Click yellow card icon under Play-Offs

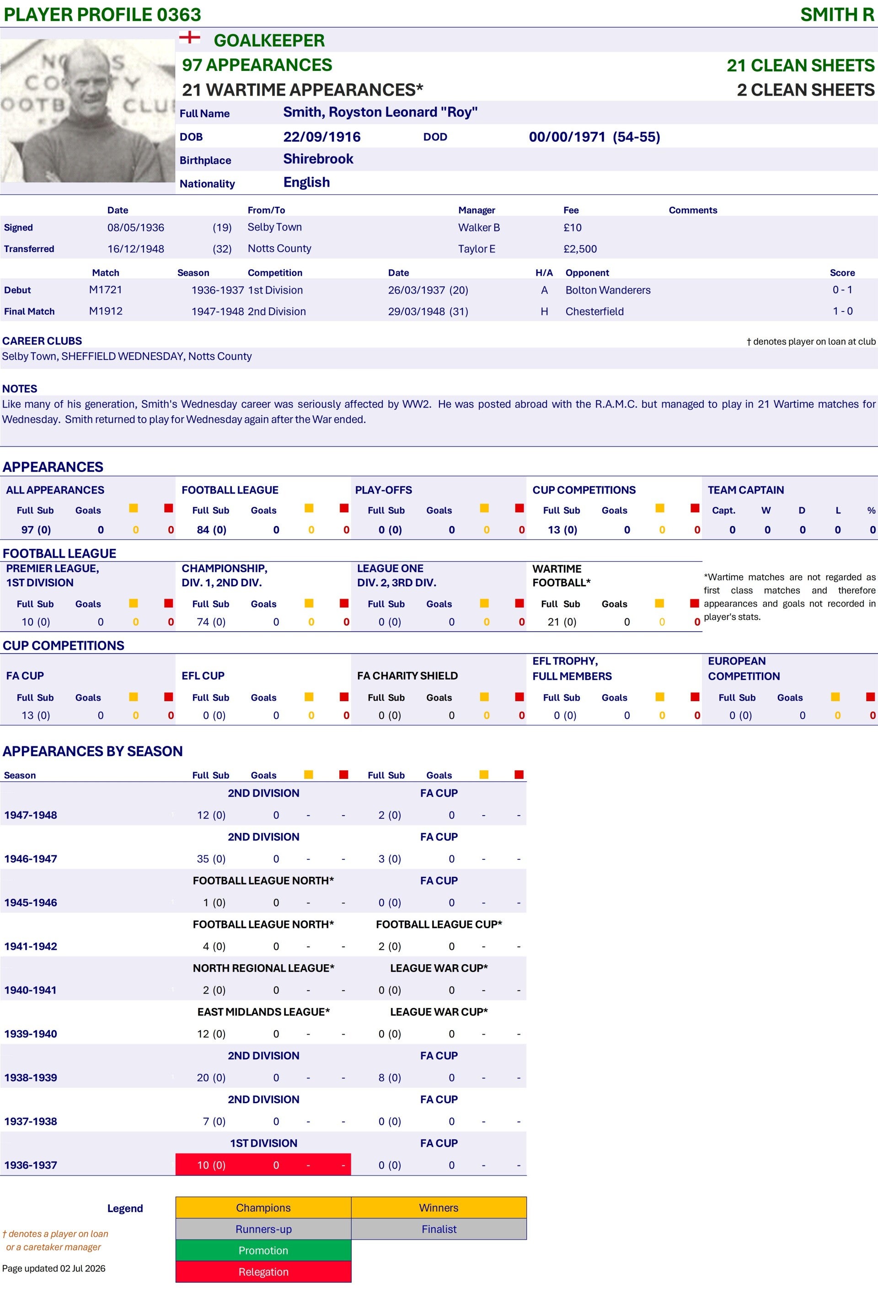point(484,509)
